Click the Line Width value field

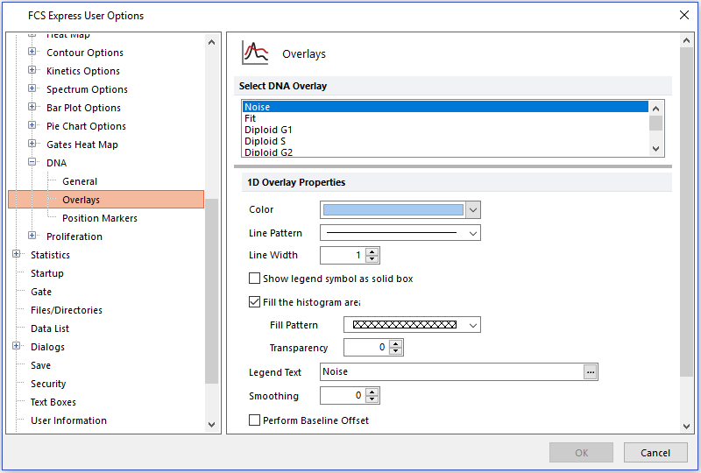point(343,255)
